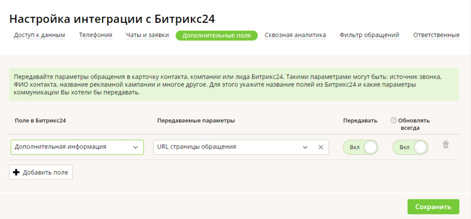Toggle the Передавать switch
This screenshot has width=471, height=219.
(360, 147)
